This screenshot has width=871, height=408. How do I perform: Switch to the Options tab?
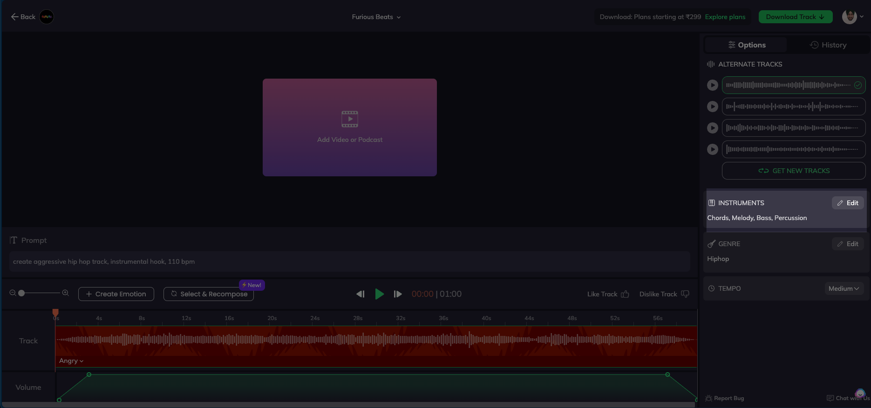pos(747,45)
